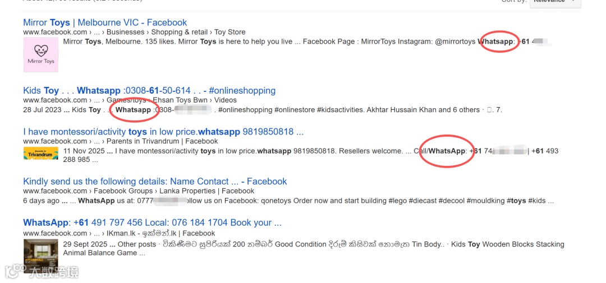Open the Mirror Toys Melbourne Facebook result
The width and height of the screenshot is (606, 283).
pyautogui.click(x=105, y=22)
